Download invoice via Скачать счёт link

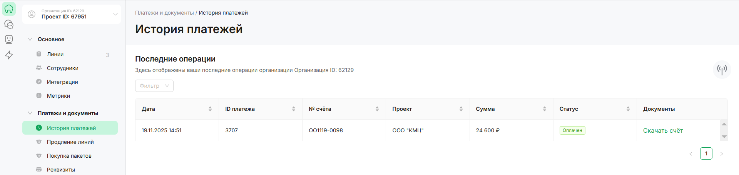pyautogui.click(x=663, y=130)
